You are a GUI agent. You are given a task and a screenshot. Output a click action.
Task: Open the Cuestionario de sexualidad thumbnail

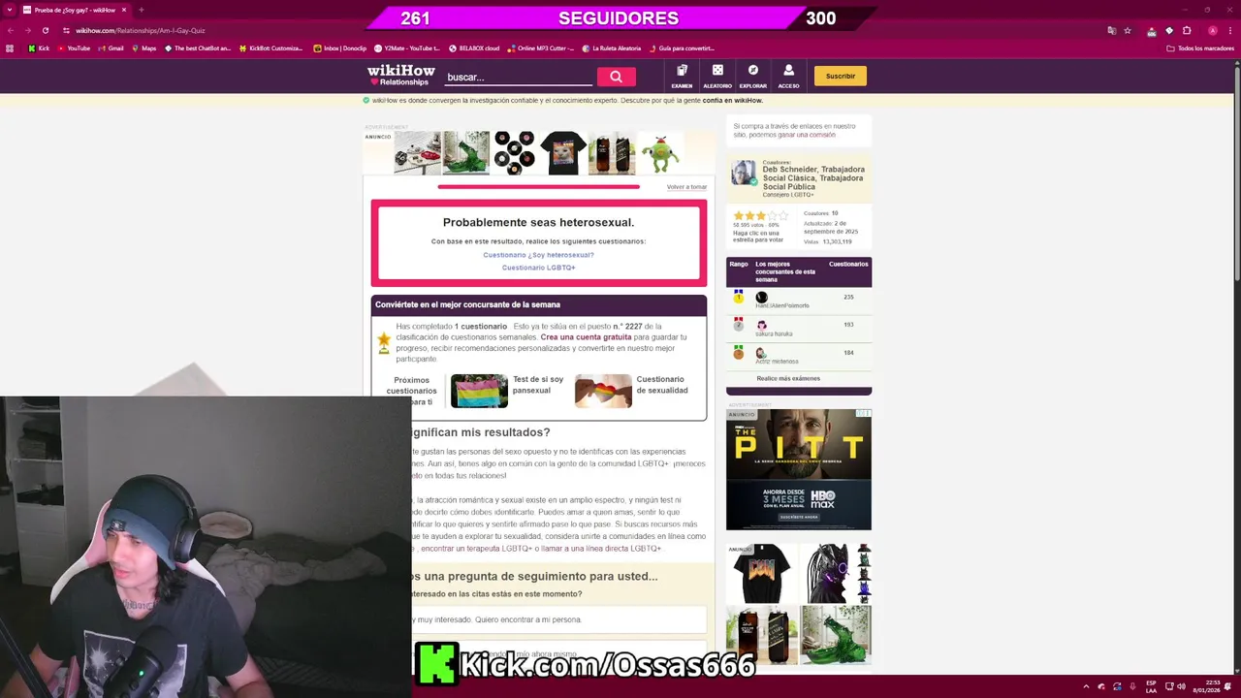coord(603,391)
